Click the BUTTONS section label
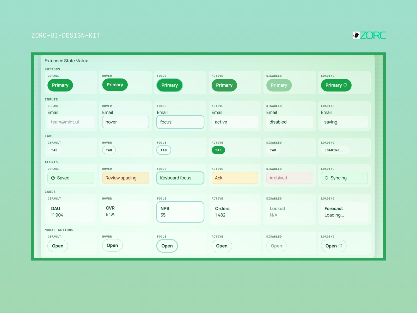Screen dimensions: 417x313 [x=52, y=69]
